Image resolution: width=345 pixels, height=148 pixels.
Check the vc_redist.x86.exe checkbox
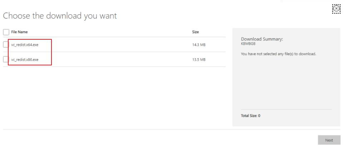point(5,59)
